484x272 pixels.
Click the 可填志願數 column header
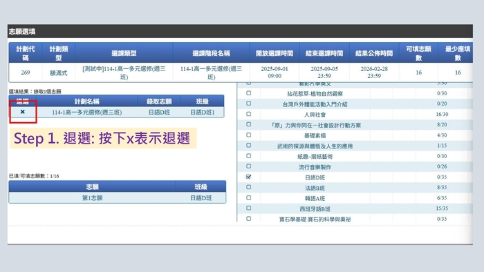point(418,53)
